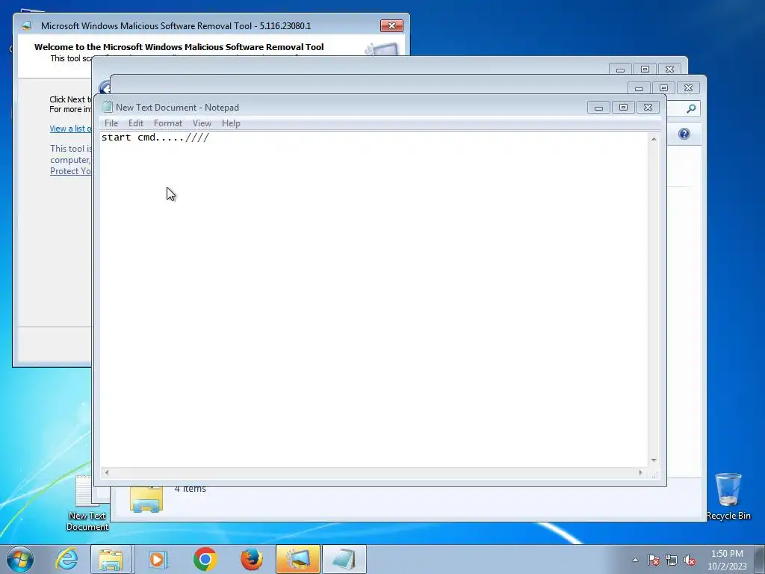This screenshot has width=765, height=574.
Task: Click inside the Notepad text area
Action: pos(374,299)
